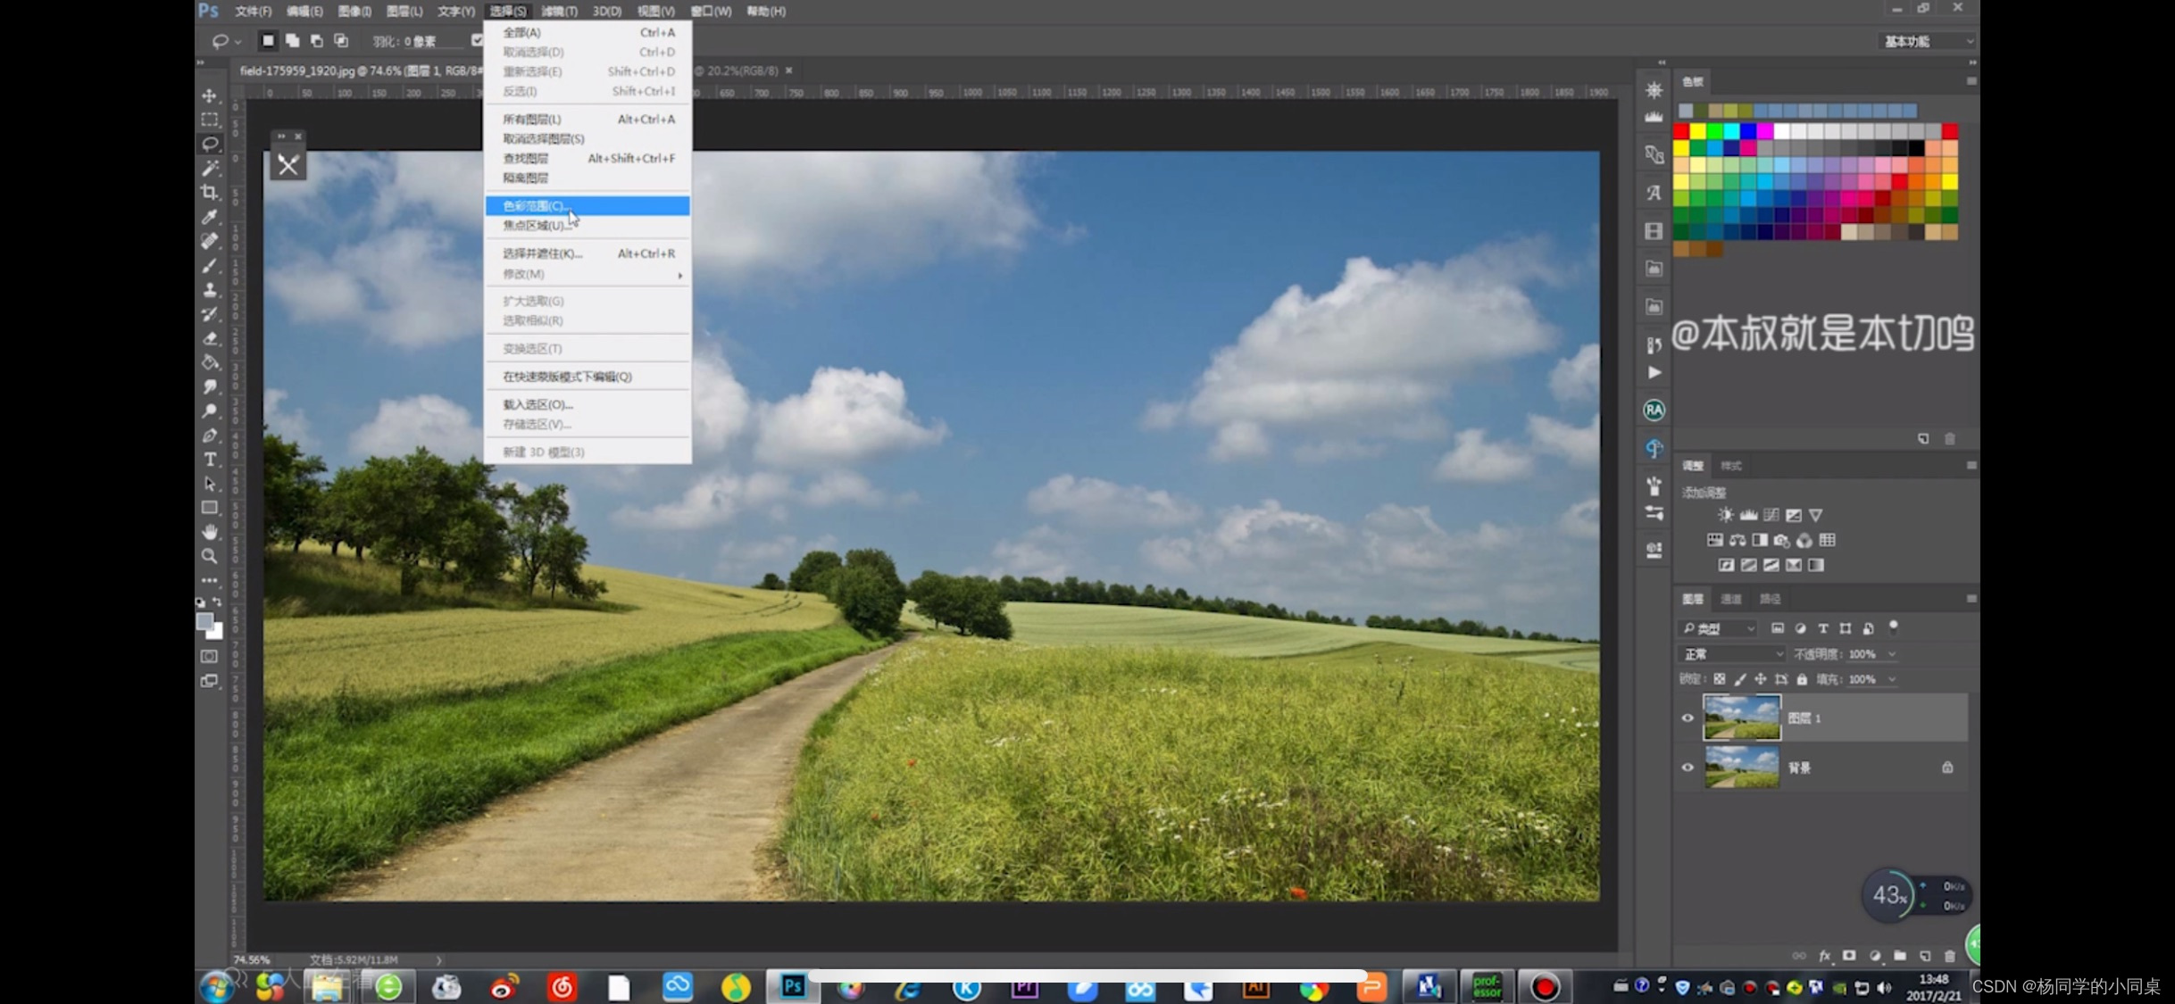Toggle lock image pixels brush icon
Image resolution: width=2175 pixels, height=1004 pixels.
pyautogui.click(x=1740, y=679)
